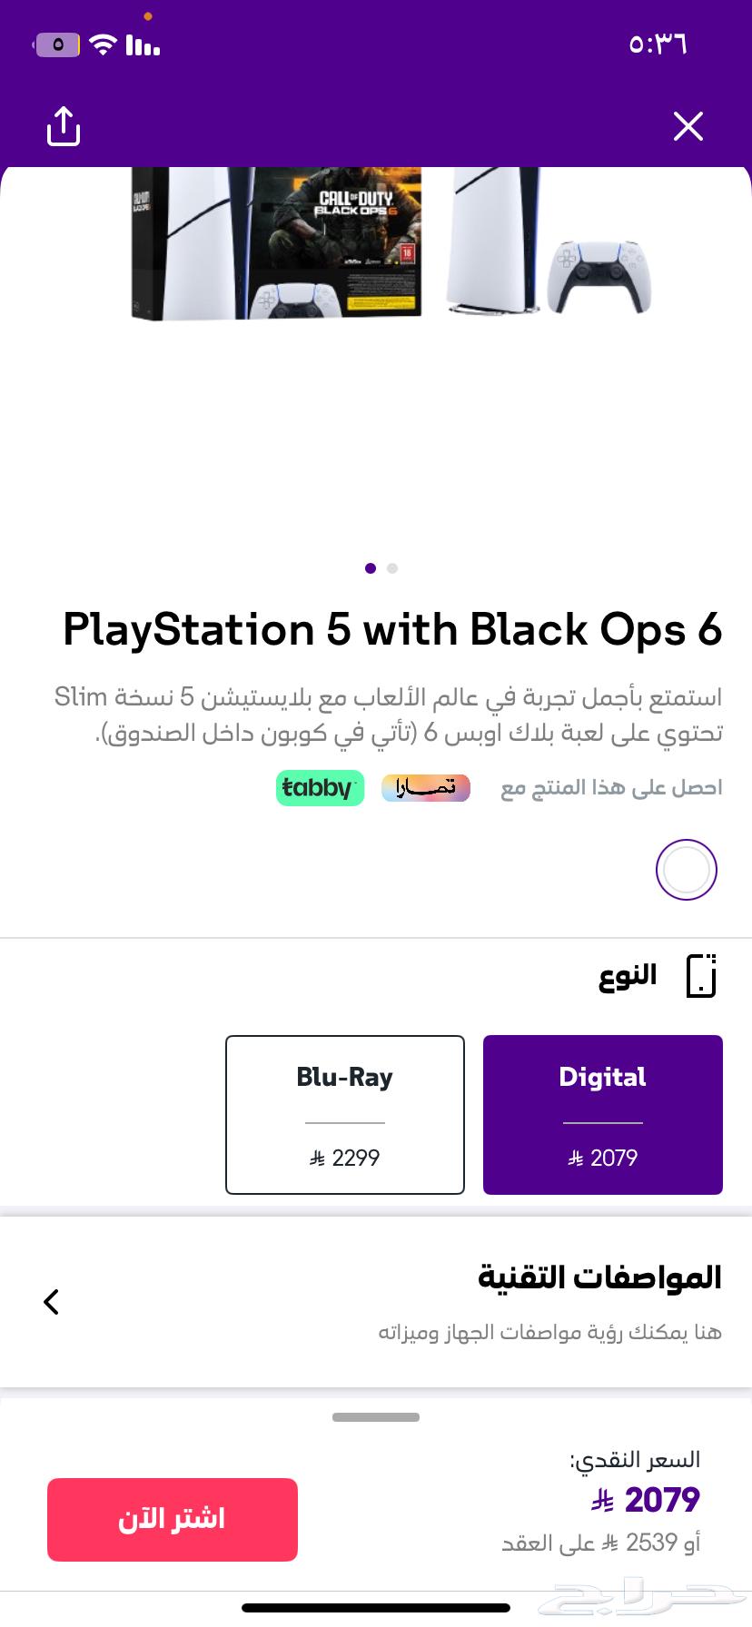Open the Tamara payment badge

425,787
